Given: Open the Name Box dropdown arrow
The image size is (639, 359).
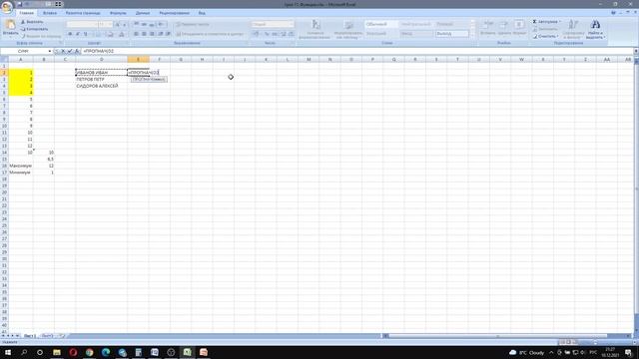Looking at the screenshot, I should pyautogui.click(x=50, y=51).
